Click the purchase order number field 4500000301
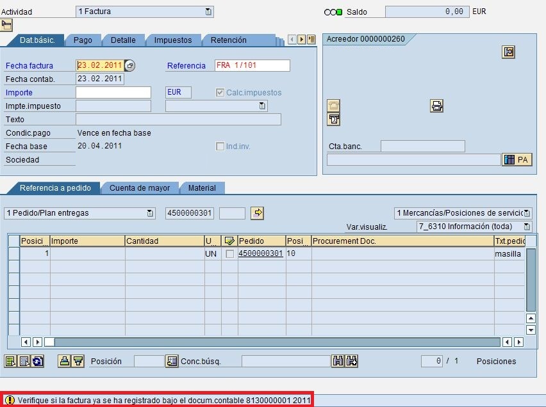Screen dimensions: 546x407 pyautogui.click(x=190, y=213)
